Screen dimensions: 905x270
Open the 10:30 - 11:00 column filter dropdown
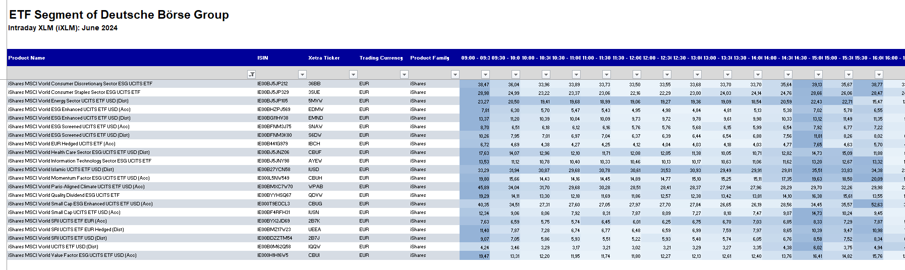coord(576,74)
